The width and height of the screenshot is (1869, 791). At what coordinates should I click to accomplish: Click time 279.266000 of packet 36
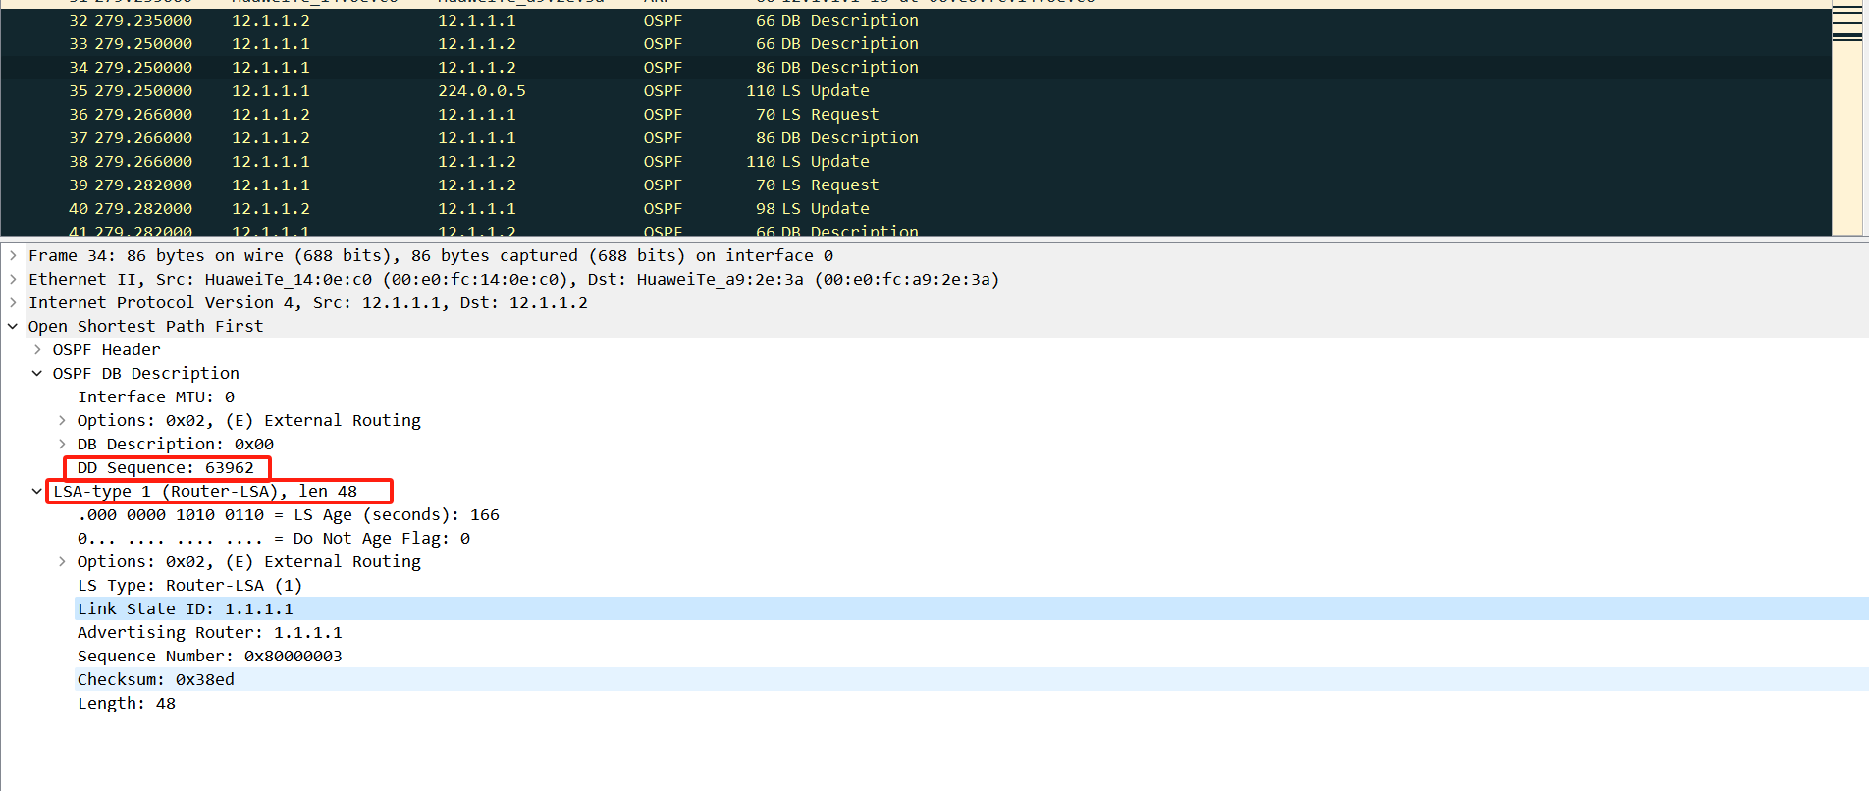pos(143,114)
